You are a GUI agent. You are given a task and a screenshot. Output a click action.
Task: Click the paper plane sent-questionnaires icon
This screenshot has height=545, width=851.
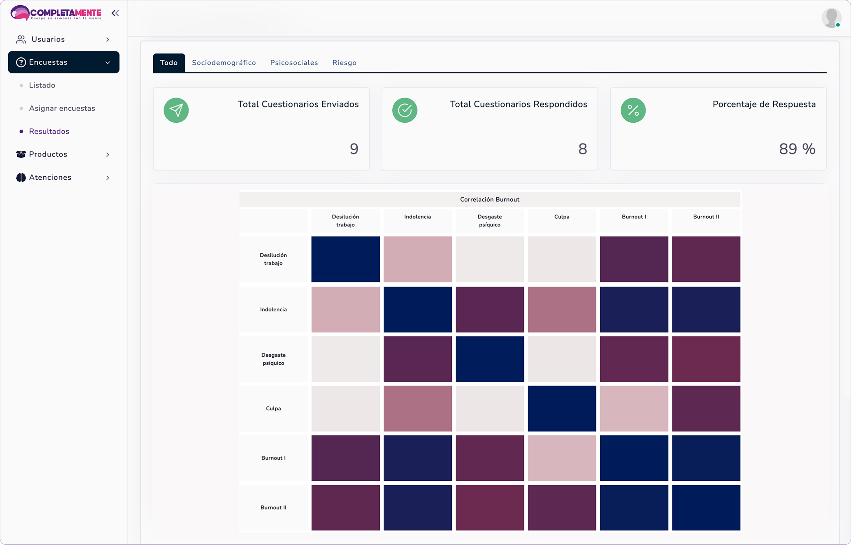coord(176,110)
